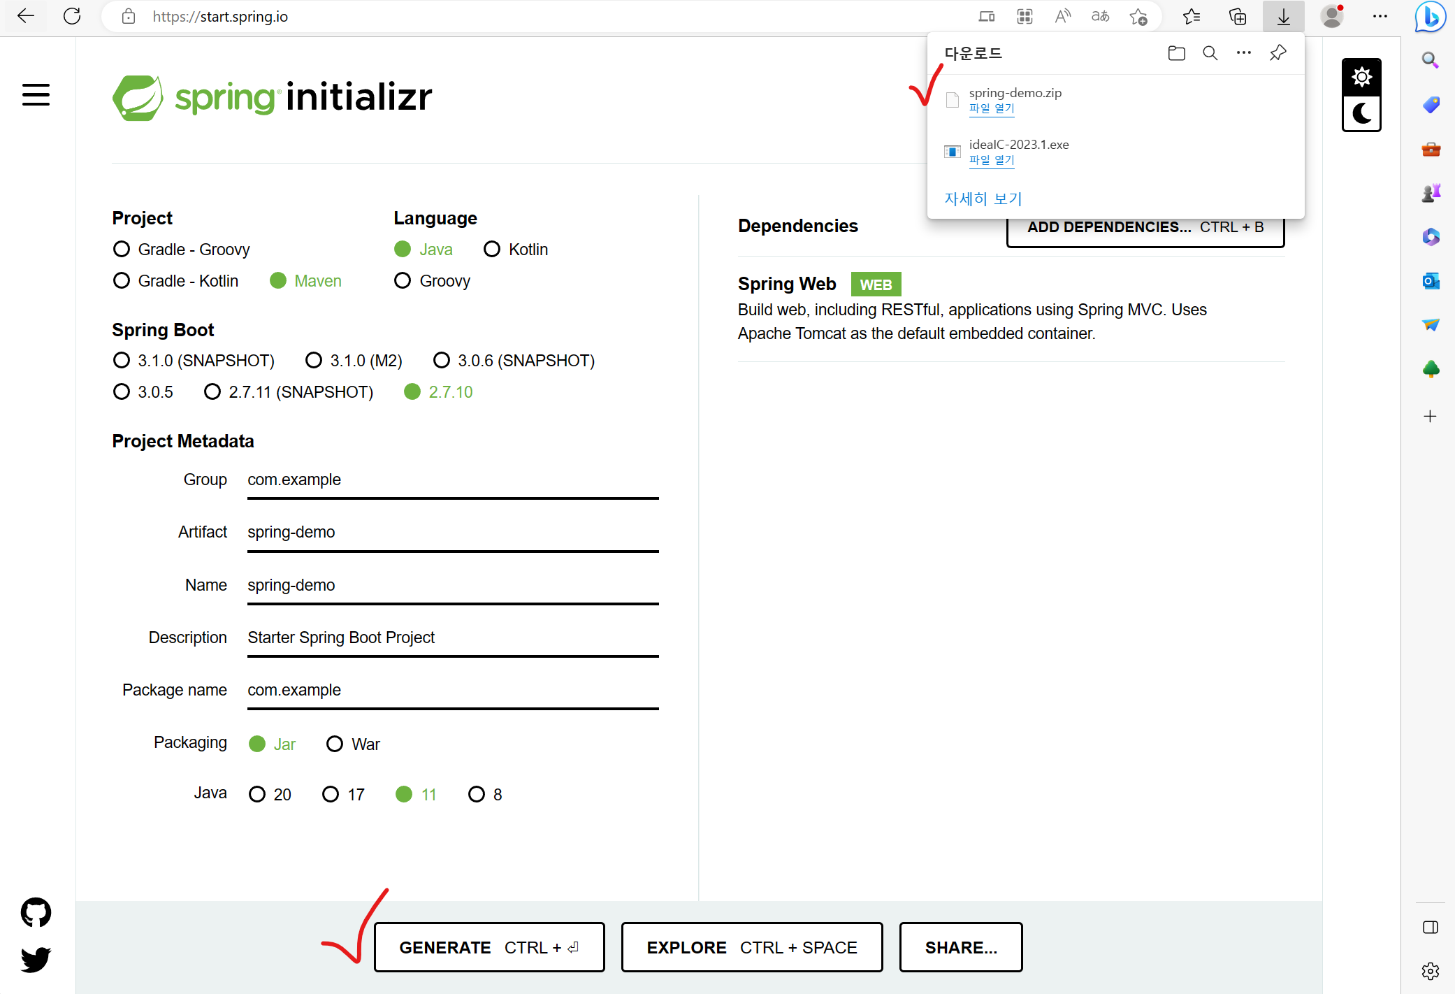The height and width of the screenshot is (994, 1455).
Task: Click the EXPLORE button
Action: click(x=751, y=947)
